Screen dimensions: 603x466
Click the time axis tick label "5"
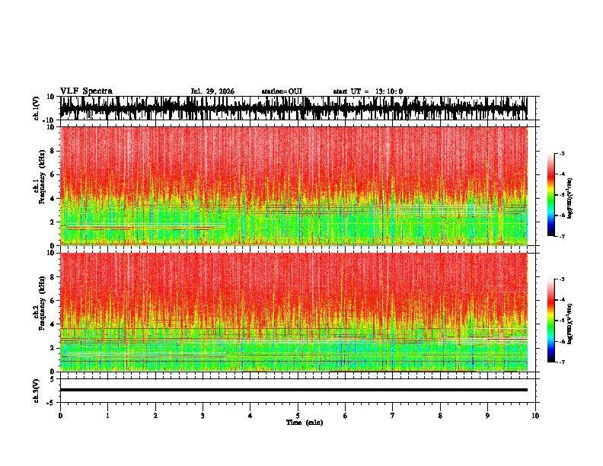coord(298,416)
